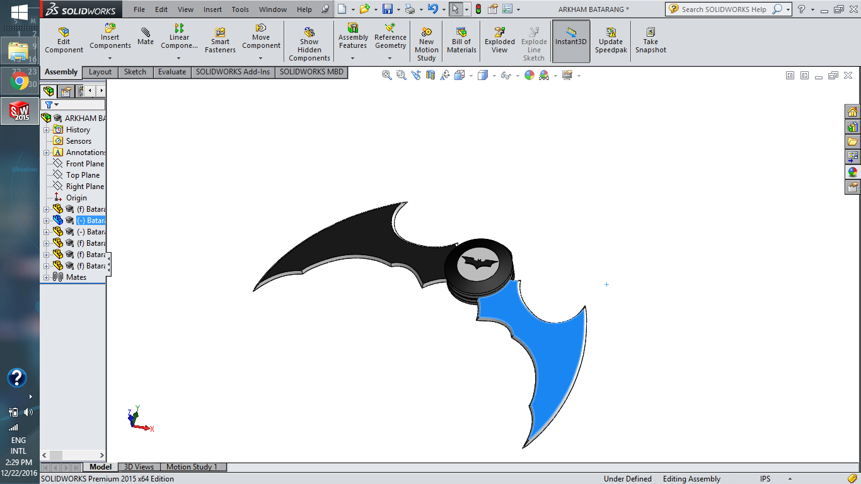The image size is (861, 484).
Task: Create an Exploded View
Action: [x=500, y=41]
